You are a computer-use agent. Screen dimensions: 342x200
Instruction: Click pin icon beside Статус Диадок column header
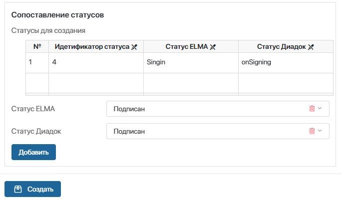(311, 47)
